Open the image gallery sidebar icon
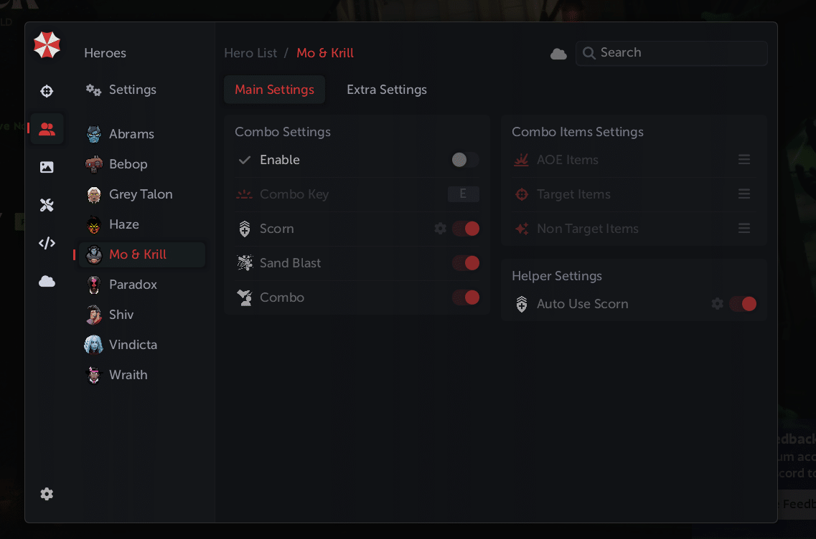 click(47, 167)
